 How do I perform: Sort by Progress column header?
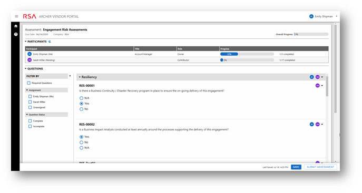(274, 49)
